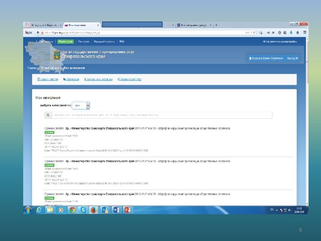This screenshot has width=321, height=241.
Task: Open Народный контроль menu item
Action: (x=104, y=42)
